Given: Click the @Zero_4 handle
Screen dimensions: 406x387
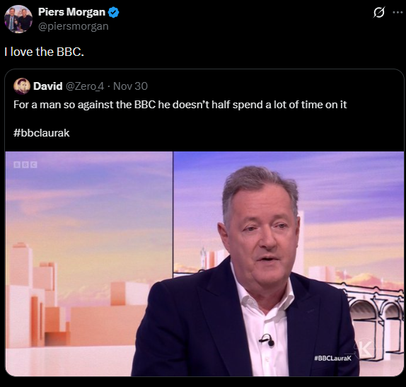Looking at the screenshot, I should click(85, 86).
